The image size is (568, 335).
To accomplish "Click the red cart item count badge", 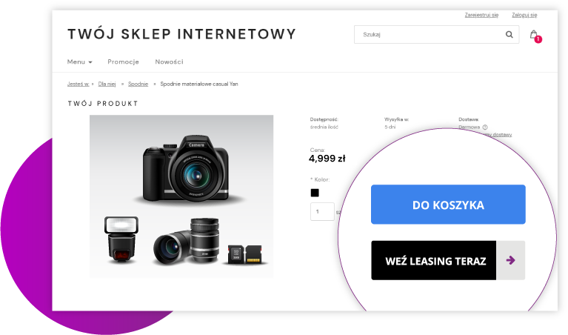I will tap(538, 39).
